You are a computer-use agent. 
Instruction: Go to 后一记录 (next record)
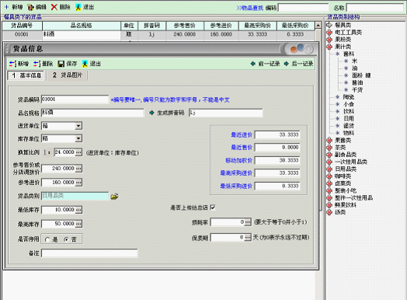pos(298,64)
